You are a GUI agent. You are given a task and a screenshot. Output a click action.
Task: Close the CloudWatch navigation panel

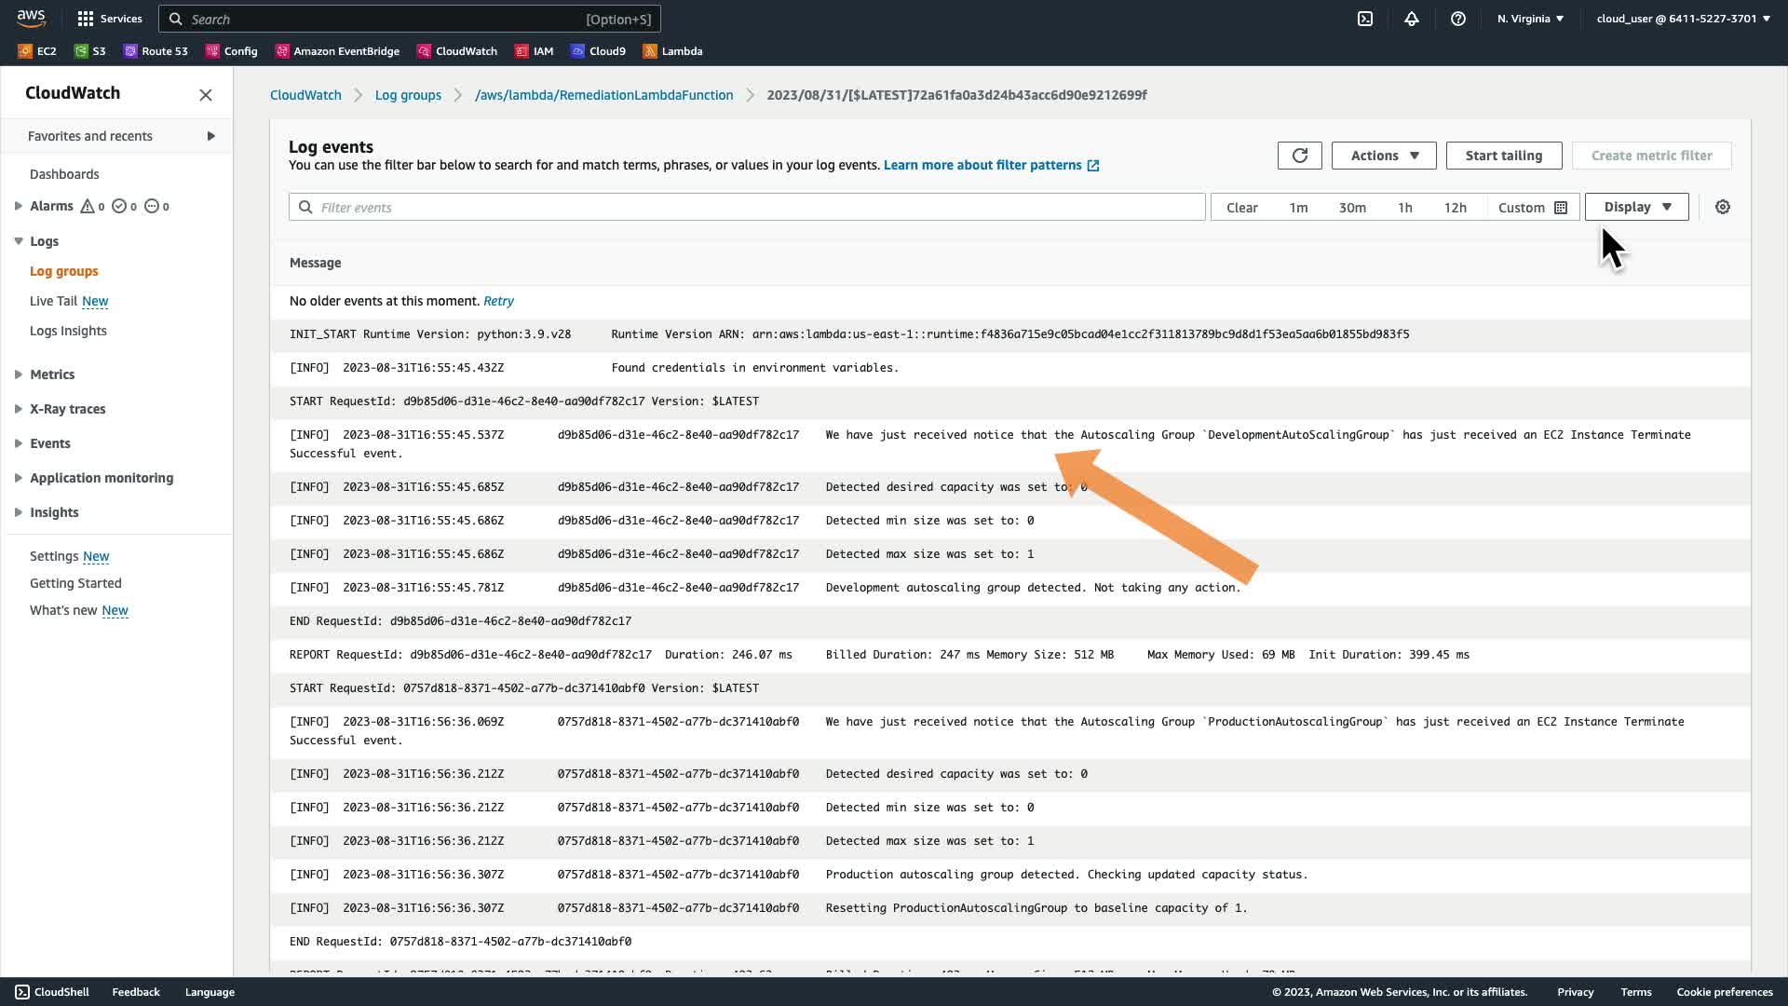click(x=206, y=94)
